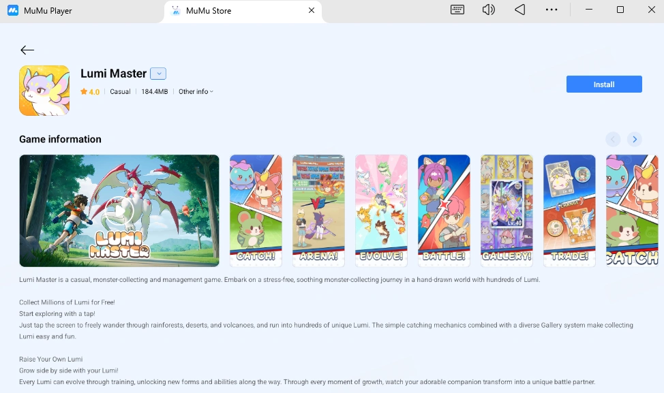Open the TRADE! screenshot
664x393 pixels.
click(569, 210)
